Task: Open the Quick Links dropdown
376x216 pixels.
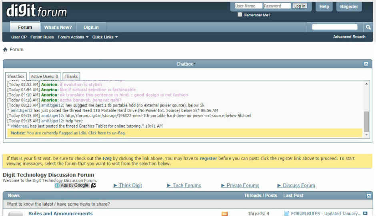Action: [x=105, y=37]
